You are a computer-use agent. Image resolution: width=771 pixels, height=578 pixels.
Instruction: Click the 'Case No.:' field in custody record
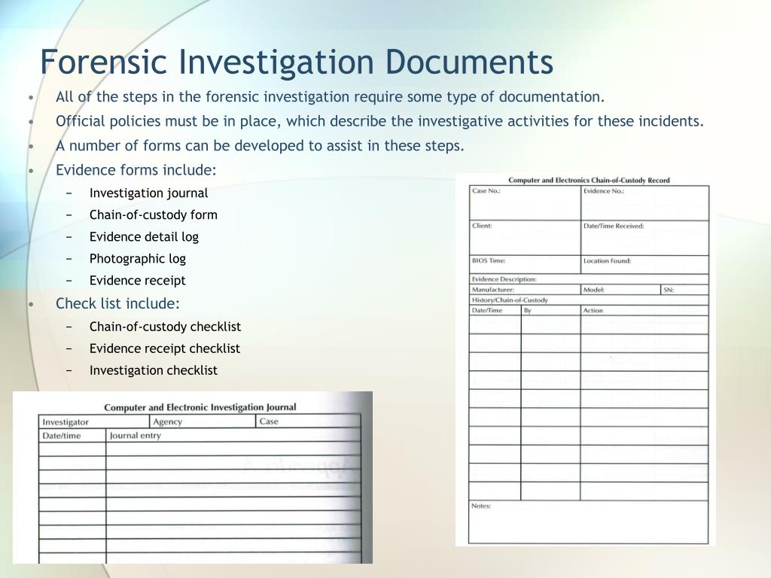pos(525,203)
